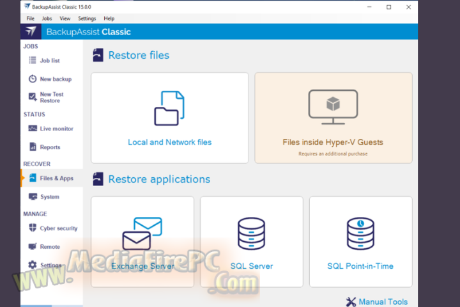Click the System monitor icon in sidebar
This screenshot has width=460, height=307.
[33, 196]
